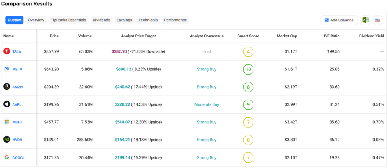The image size is (388, 168).
Task: Open the Performance tab
Action: pos(175,20)
